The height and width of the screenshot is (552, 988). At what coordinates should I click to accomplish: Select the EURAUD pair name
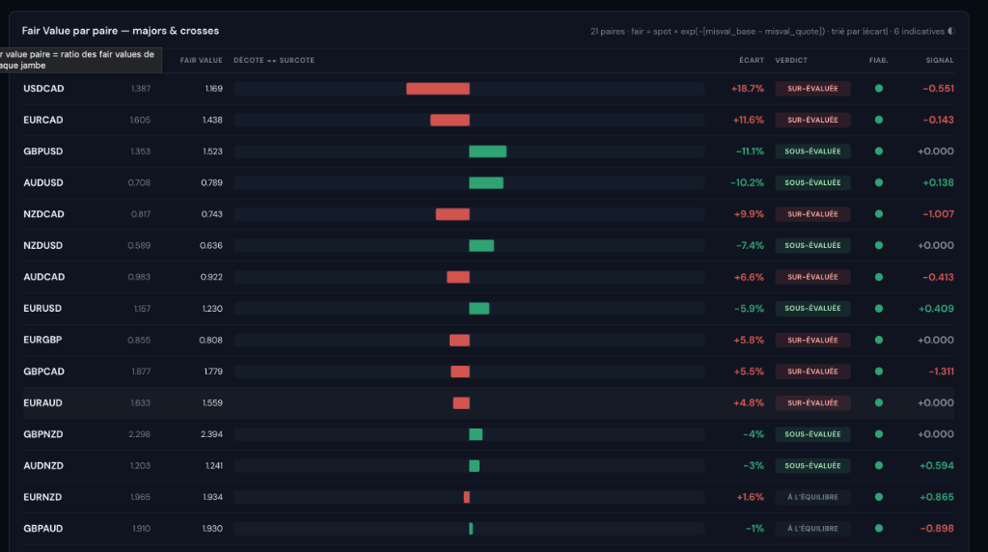[x=42, y=402]
